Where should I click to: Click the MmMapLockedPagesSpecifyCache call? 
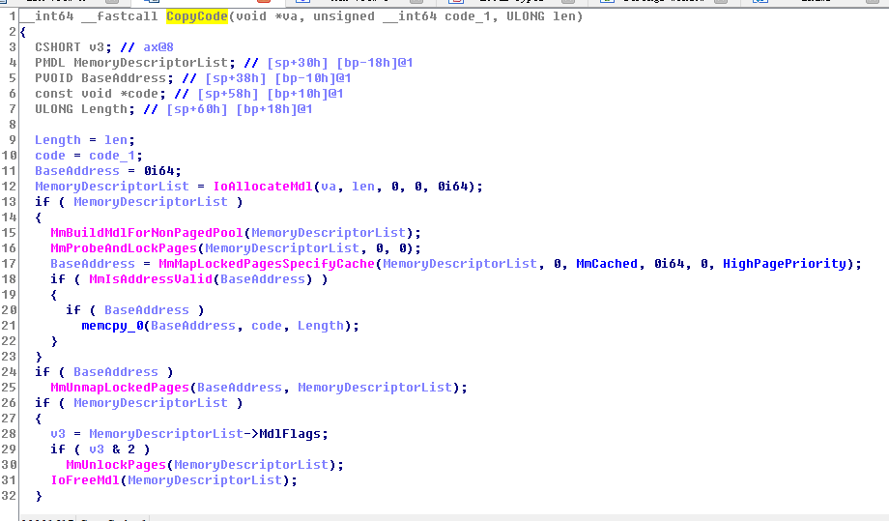point(267,264)
